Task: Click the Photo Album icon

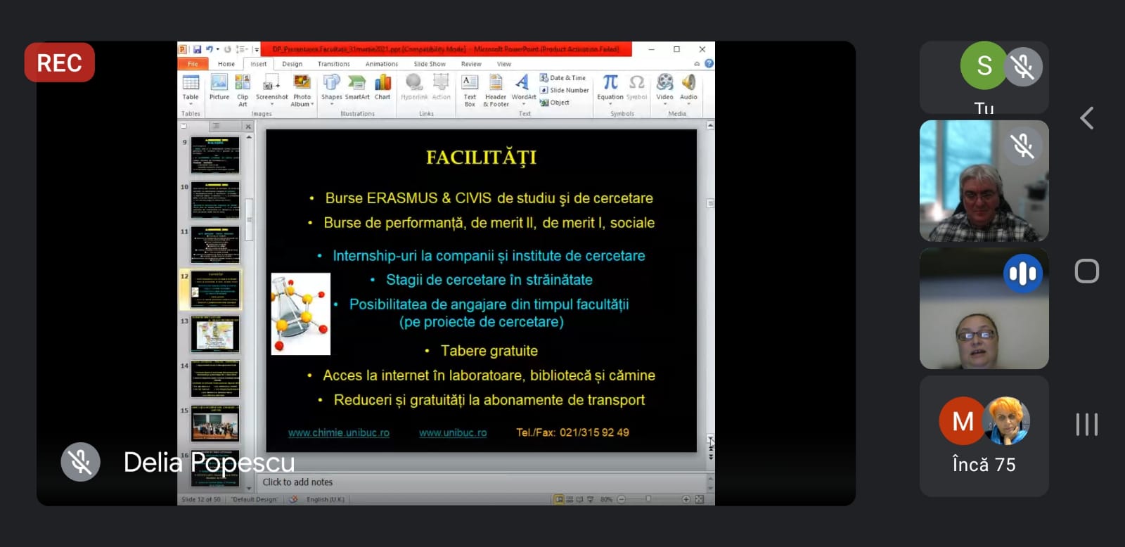Action: point(302,82)
